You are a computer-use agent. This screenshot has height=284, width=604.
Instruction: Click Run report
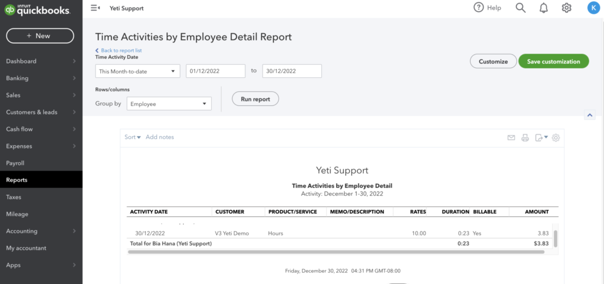point(255,99)
